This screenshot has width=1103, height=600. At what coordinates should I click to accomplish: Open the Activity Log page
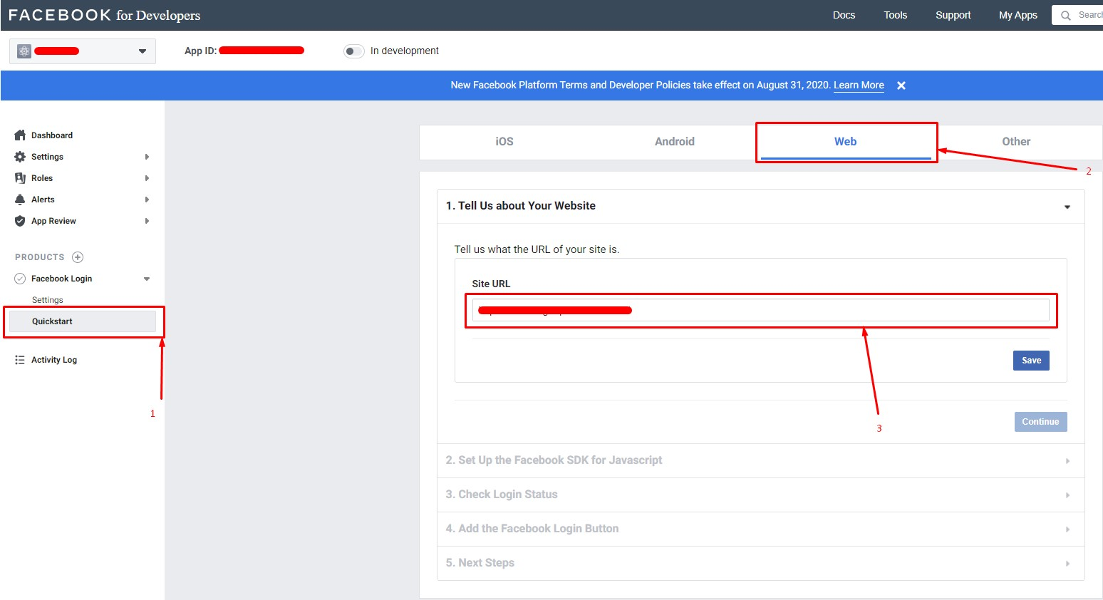tap(54, 360)
